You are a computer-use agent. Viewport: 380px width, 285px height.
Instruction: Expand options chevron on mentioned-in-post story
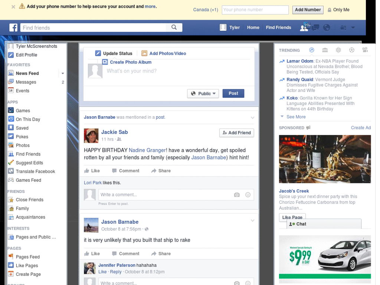point(252,118)
